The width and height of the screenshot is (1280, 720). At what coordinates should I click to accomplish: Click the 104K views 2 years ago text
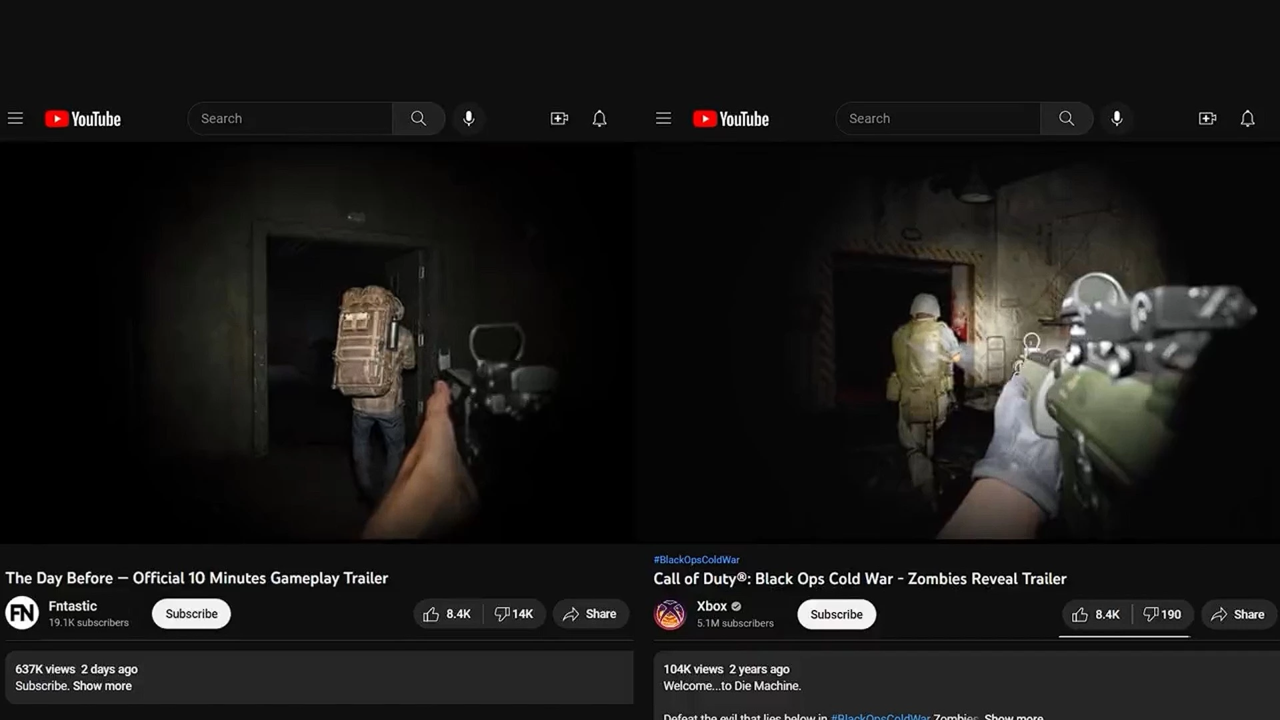(x=726, y=669)
